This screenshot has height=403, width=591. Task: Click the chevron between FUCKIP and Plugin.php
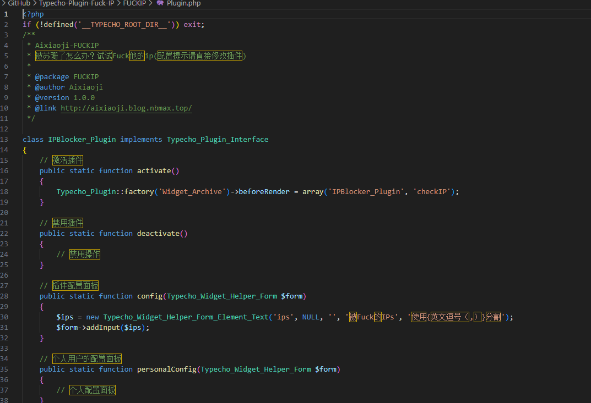[x=151, y=3]
